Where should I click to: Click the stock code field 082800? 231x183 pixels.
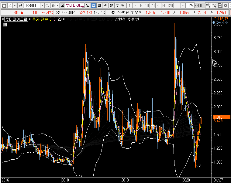(32, 6)
